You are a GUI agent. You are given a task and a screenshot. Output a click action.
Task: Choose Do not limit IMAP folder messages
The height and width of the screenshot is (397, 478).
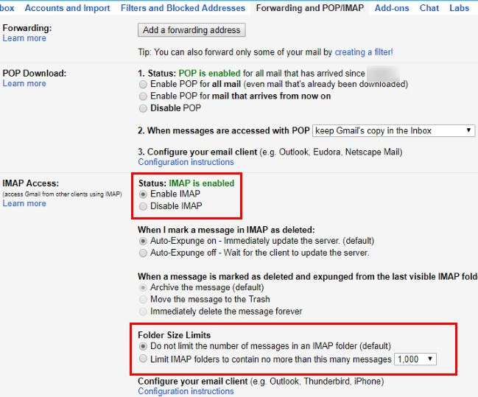pyautogui.click(x=143, y=346)
